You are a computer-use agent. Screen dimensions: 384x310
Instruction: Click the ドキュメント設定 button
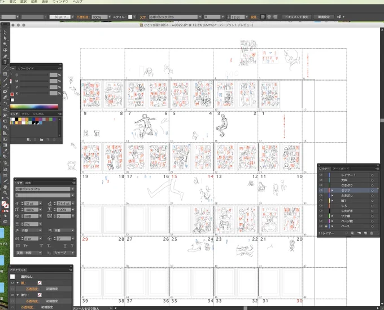[296, 17]
